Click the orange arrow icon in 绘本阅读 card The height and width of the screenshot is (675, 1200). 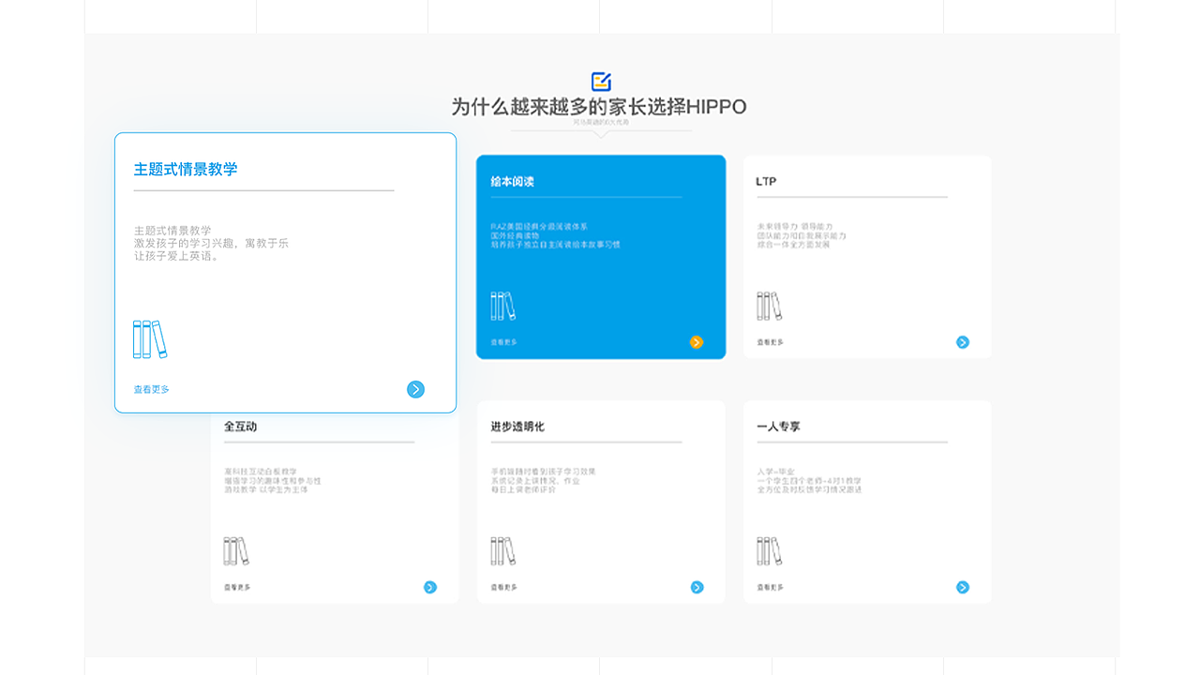pos(697,342)
